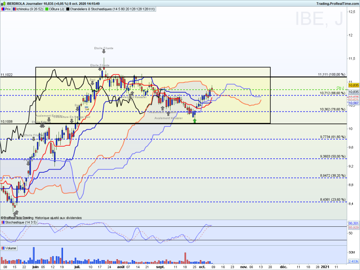Open the Prix indicator settings tab
The width and height of the screenshot is (360, 270).
point(6,9)
